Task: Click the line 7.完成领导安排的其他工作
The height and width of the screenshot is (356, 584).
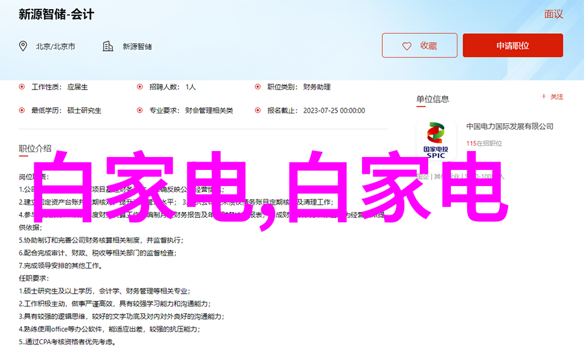Action: click(x=61, y=265)
